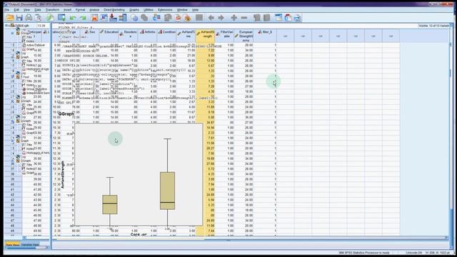Click the GGraph heading above the chart
457x257 pixels.
tap(66, 114)
